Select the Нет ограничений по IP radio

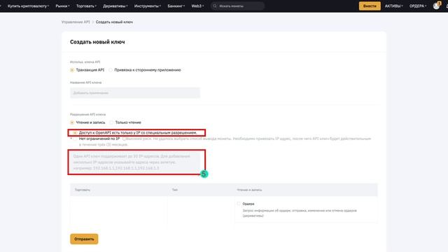pyautogui.click(x=75, y=139)
